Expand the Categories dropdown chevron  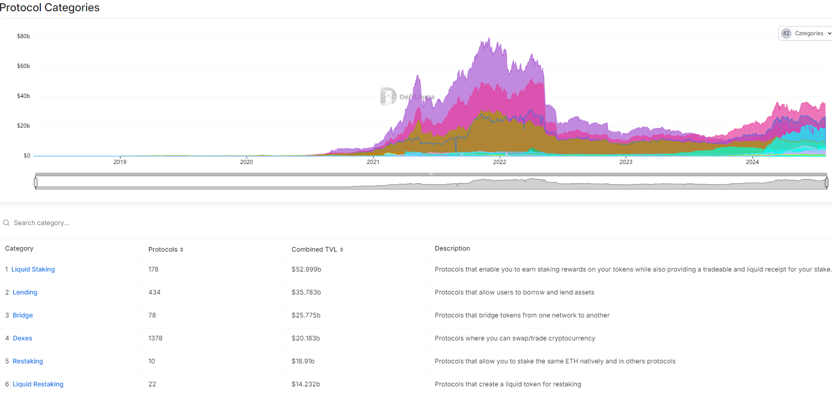829,34
